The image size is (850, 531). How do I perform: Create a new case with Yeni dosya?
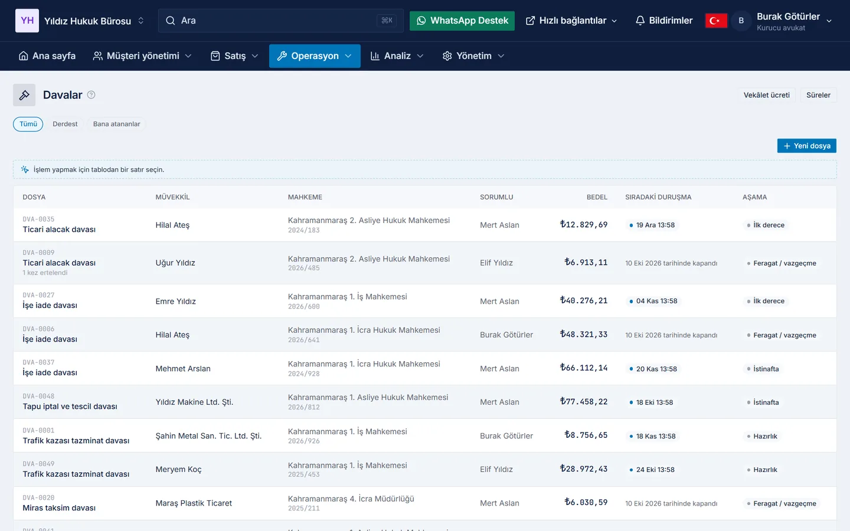pyautogui.click(x=807, y=146)
